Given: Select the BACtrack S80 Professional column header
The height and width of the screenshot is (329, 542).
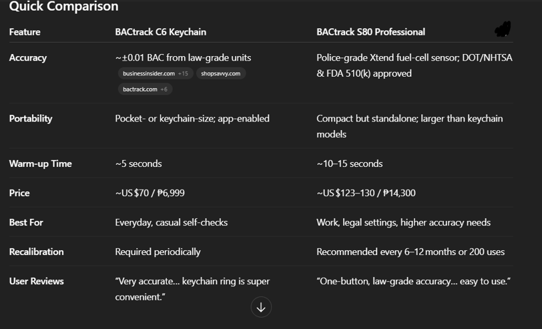Looking at the screenshot, I should (370, 32).
